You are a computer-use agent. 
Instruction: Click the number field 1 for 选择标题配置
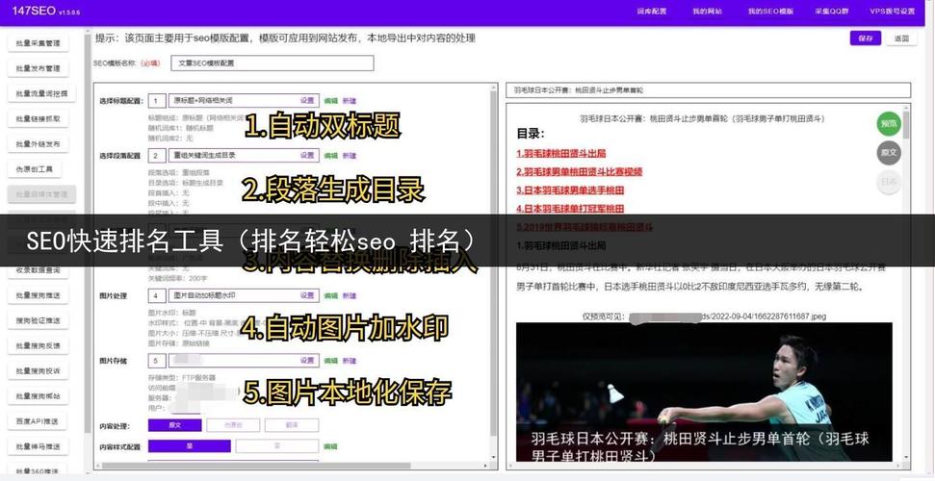[x=157, y=101]
